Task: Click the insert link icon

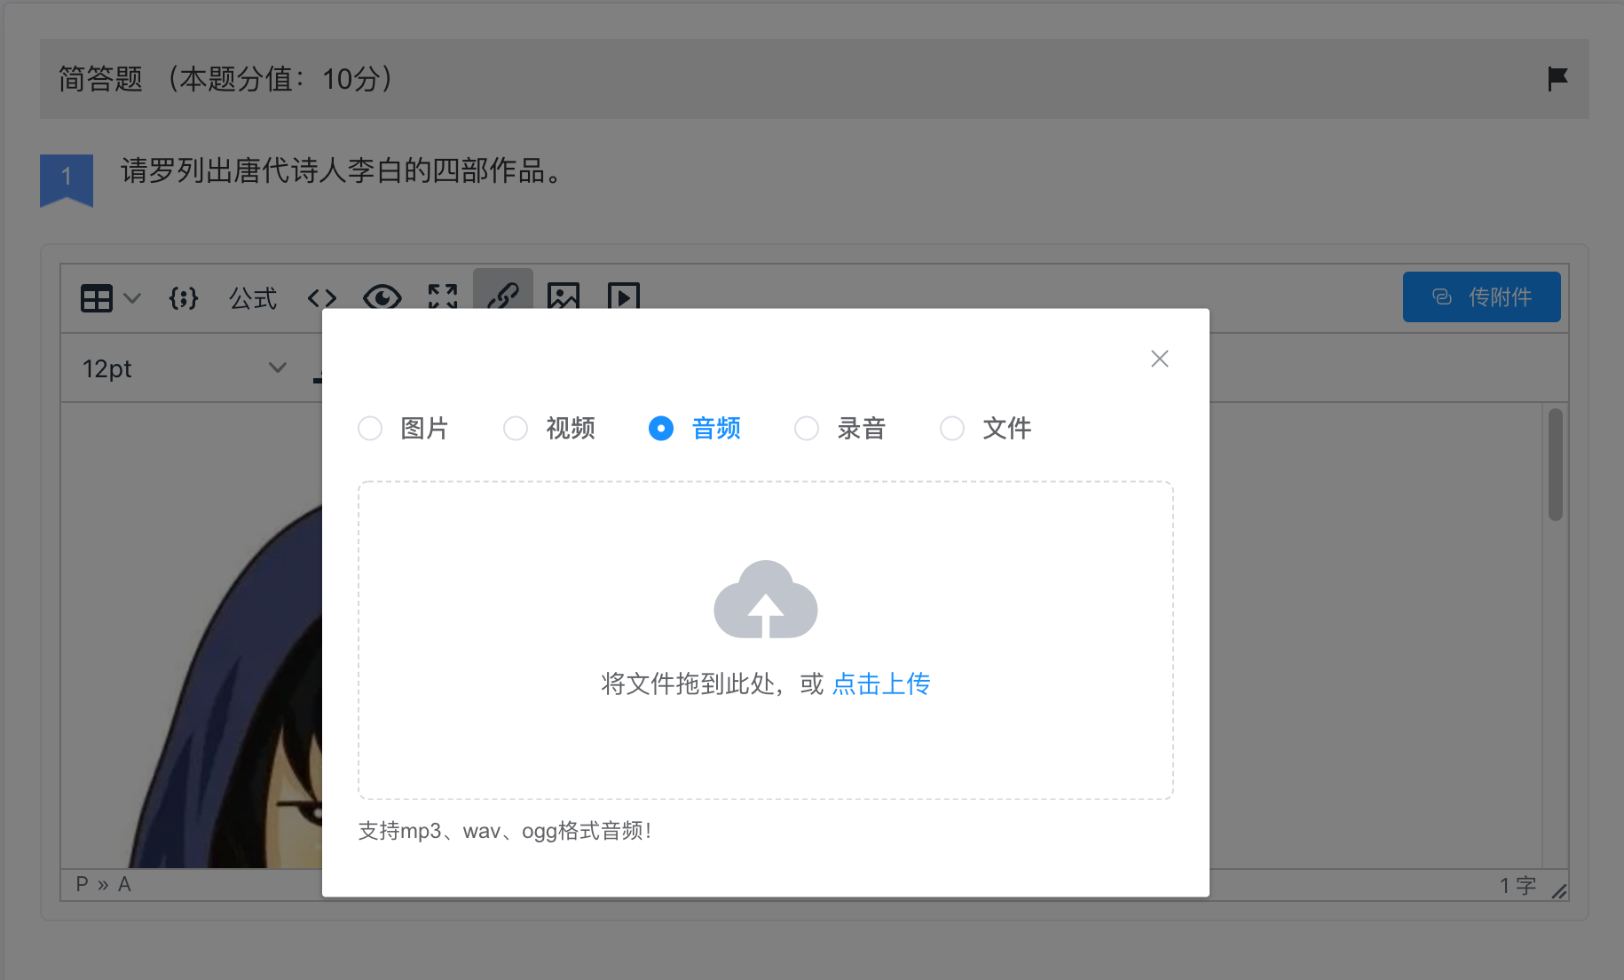Action: click(503, 293)
